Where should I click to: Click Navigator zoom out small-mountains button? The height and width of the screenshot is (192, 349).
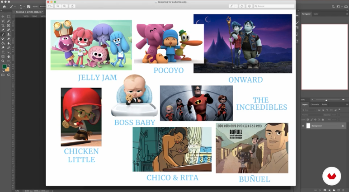(x=312, y=100)
